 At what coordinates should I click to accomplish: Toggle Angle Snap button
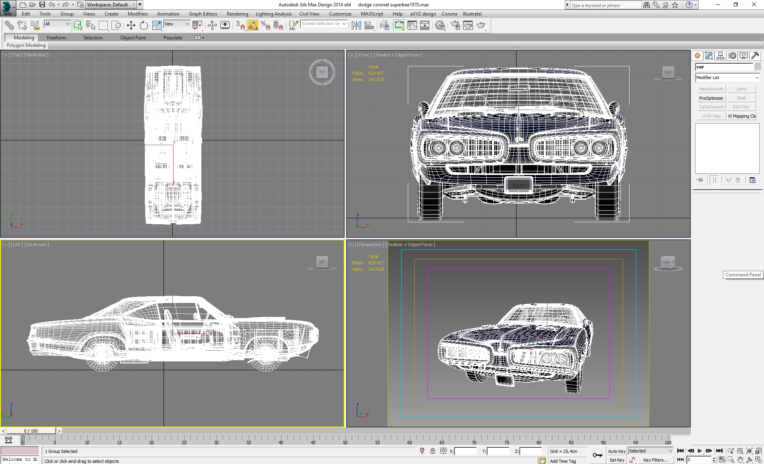coord(253,25)
